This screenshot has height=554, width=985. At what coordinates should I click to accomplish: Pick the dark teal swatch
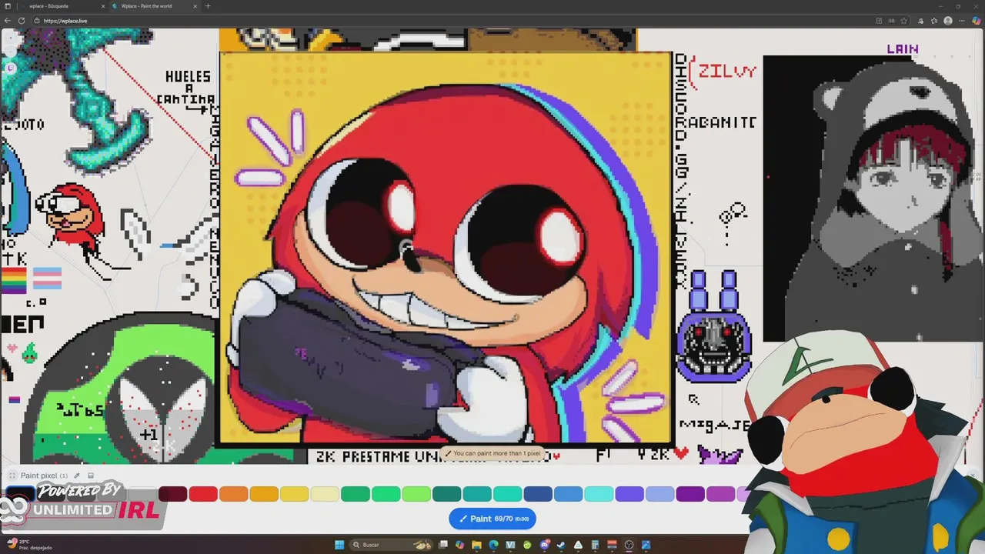point(446,494)
